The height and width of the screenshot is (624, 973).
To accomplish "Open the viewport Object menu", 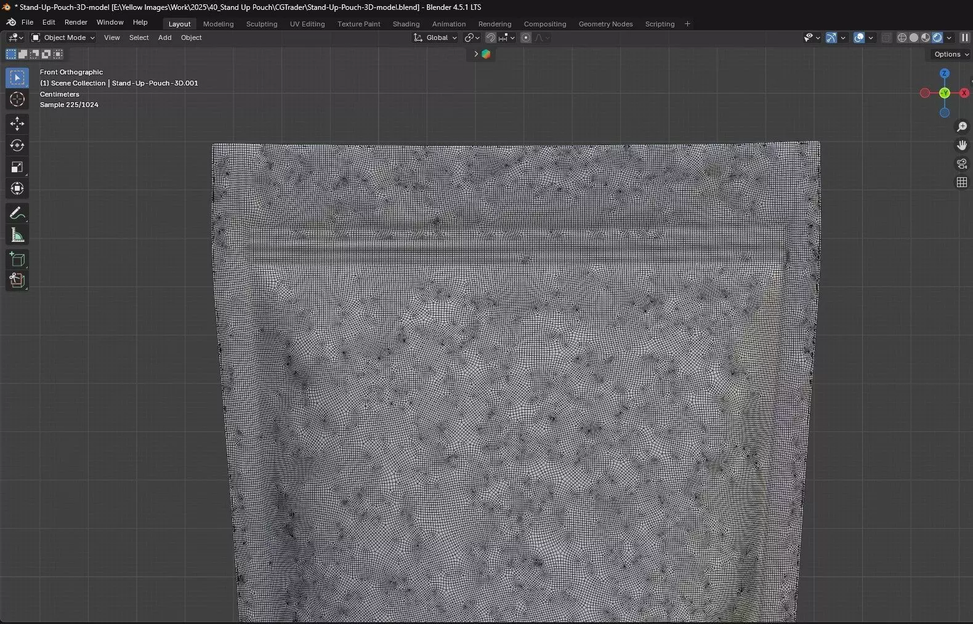I will point(192,38).
